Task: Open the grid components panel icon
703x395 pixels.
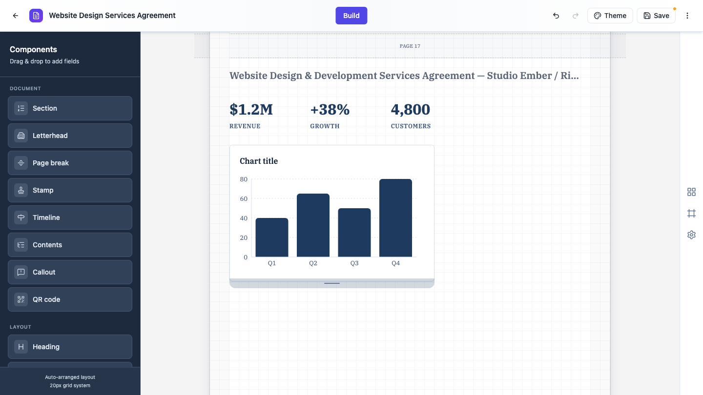Action: 691,192
